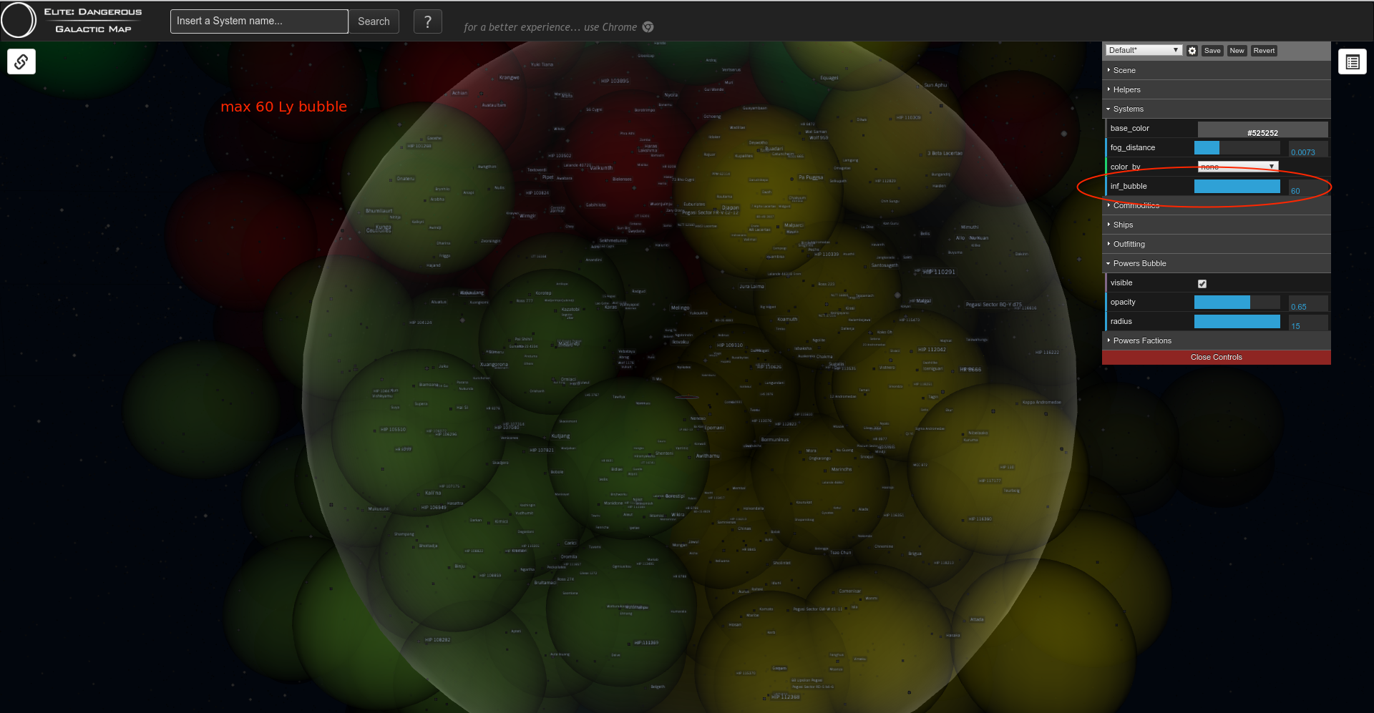Select the Melingo system label
Screen dimensions: 1374x713
pyautogui.click(x=681, y=308)
